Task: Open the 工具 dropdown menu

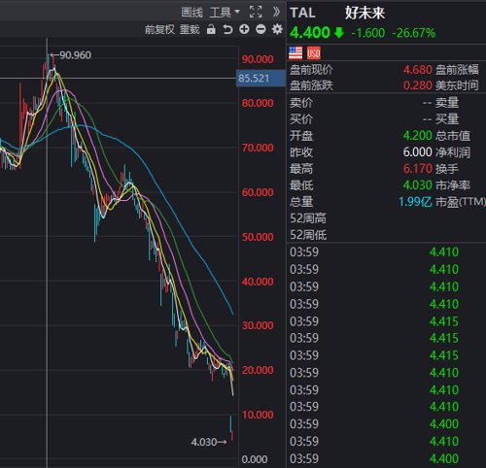Action: (x=225, y=13)
